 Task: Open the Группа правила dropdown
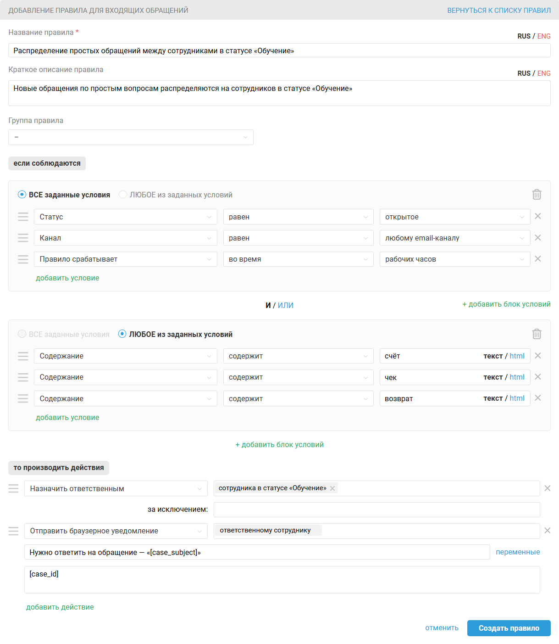pos(131,137)
